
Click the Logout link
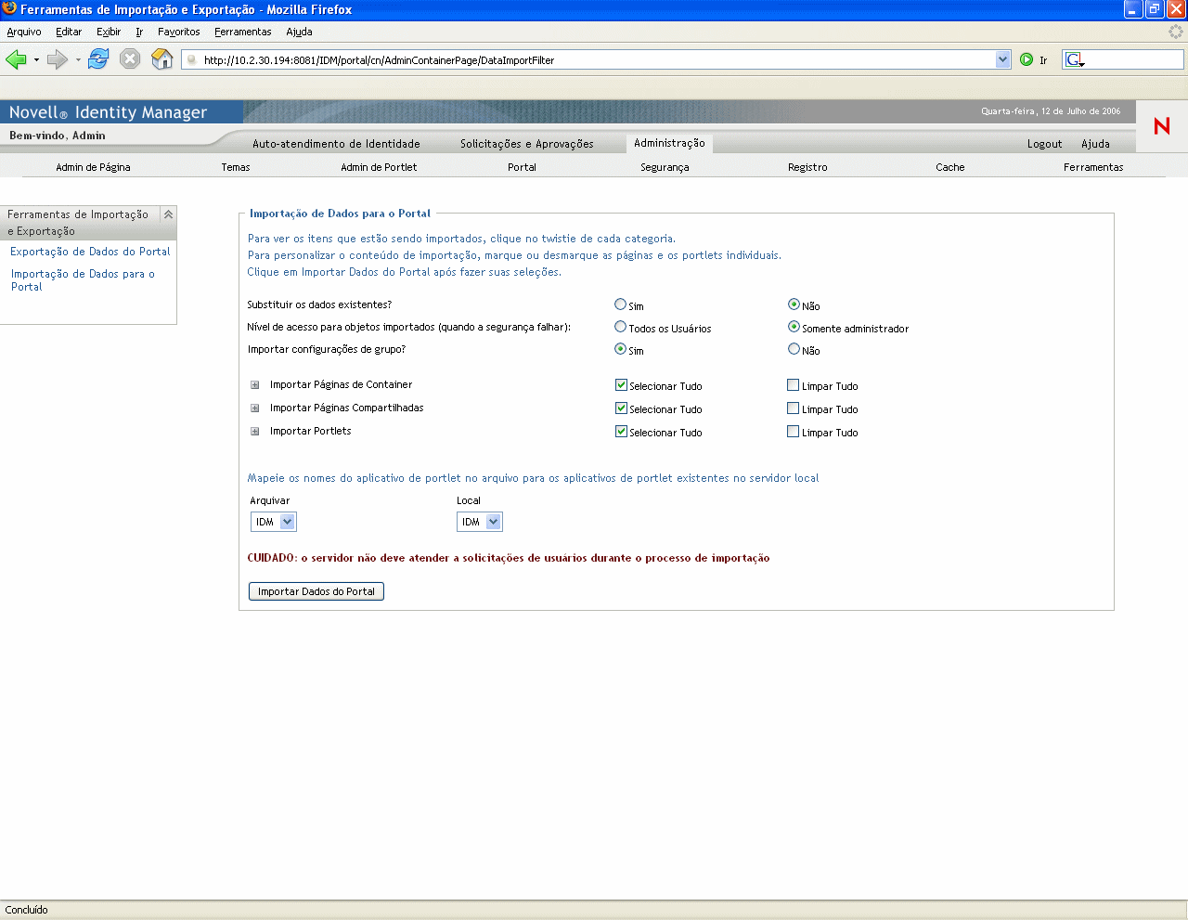1044,144
